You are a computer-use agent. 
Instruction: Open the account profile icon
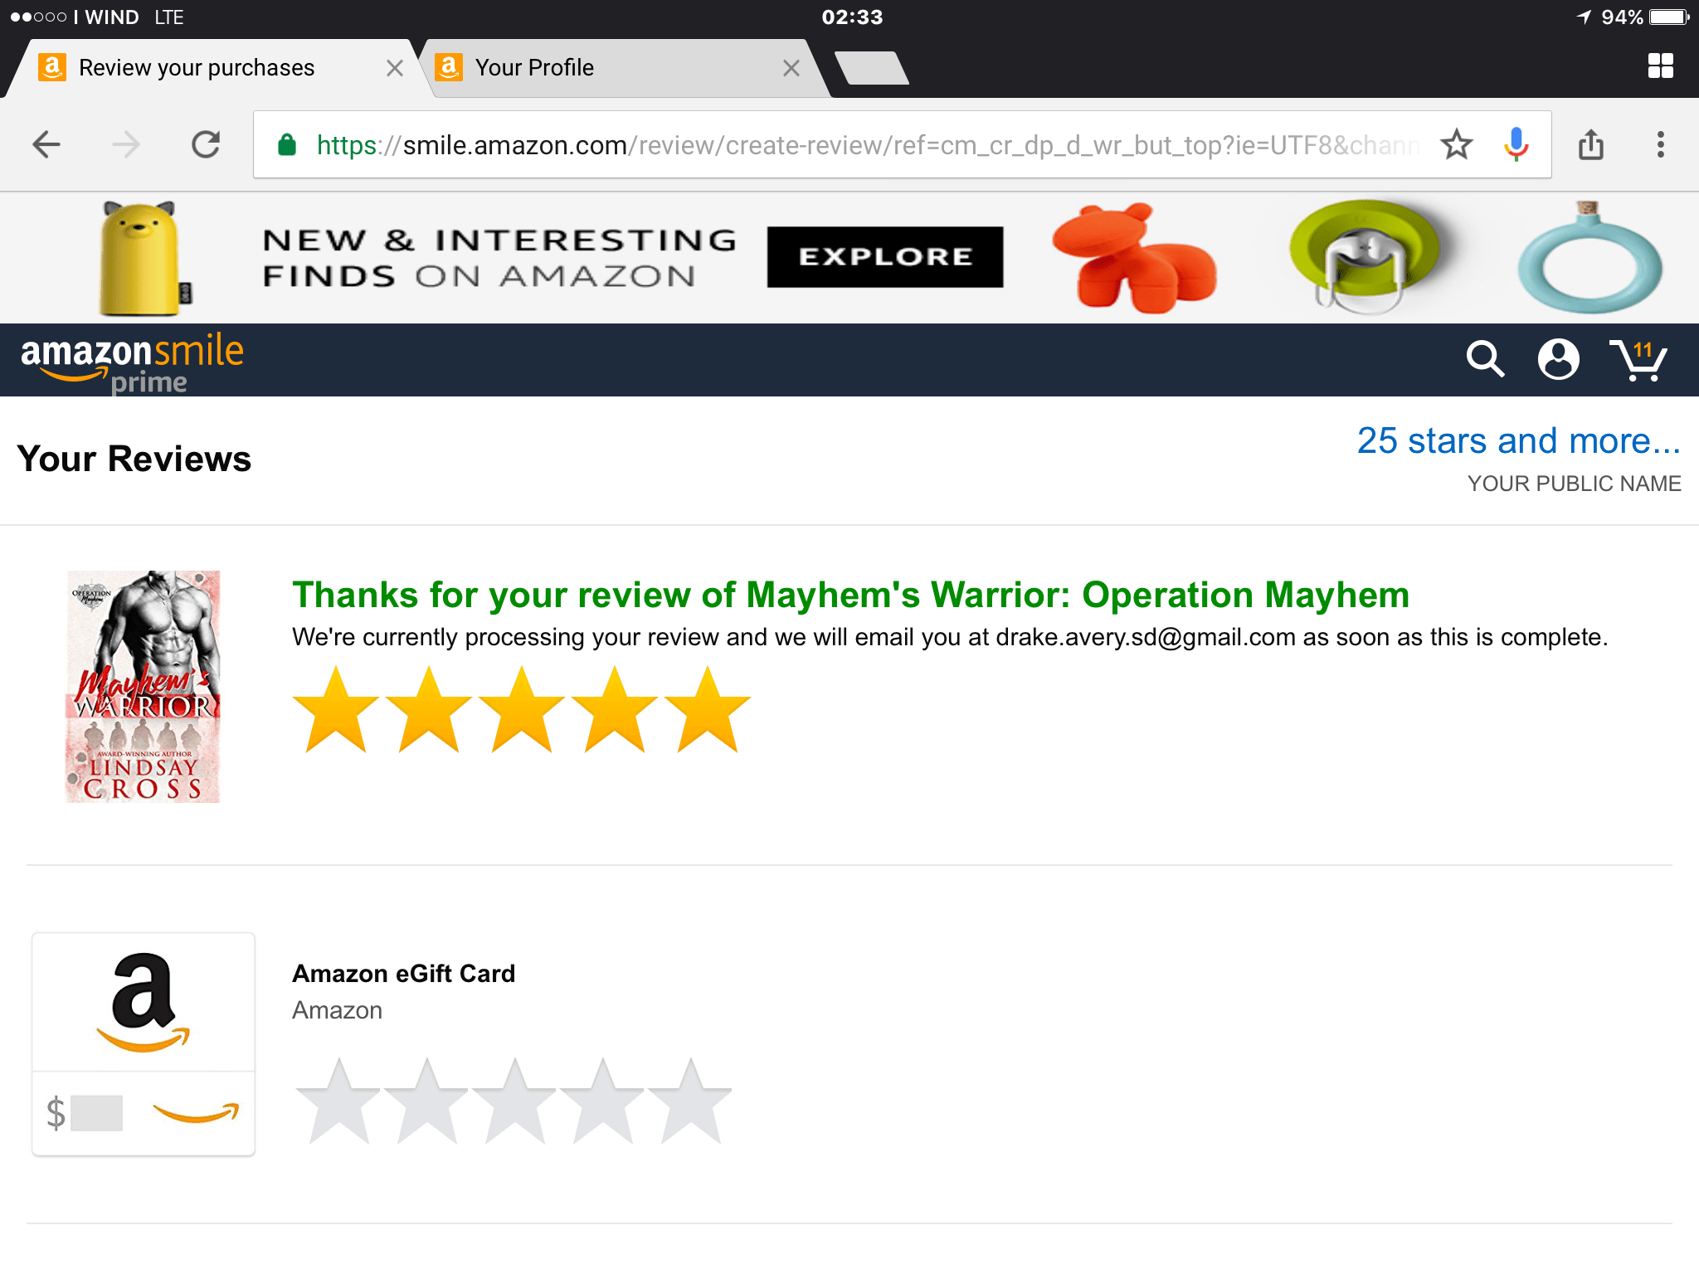pos(1558,360)
